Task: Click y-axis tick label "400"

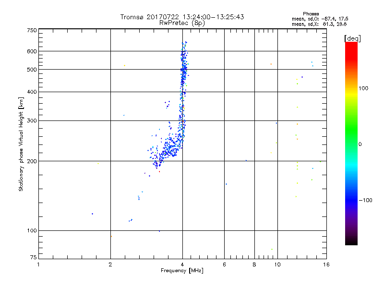Action: [x=32, y=92]
